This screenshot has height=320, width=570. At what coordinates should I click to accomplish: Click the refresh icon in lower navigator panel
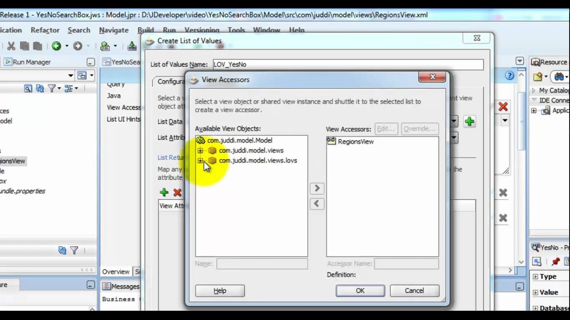click(x=62, y=251)
